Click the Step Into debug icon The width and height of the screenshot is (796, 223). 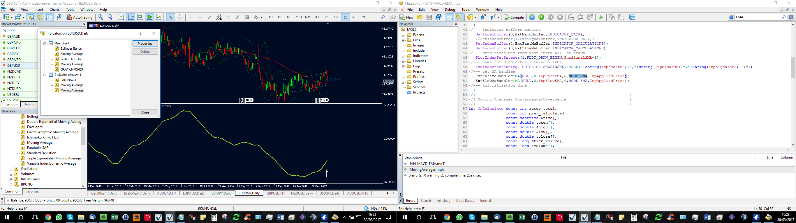point(571,17)
